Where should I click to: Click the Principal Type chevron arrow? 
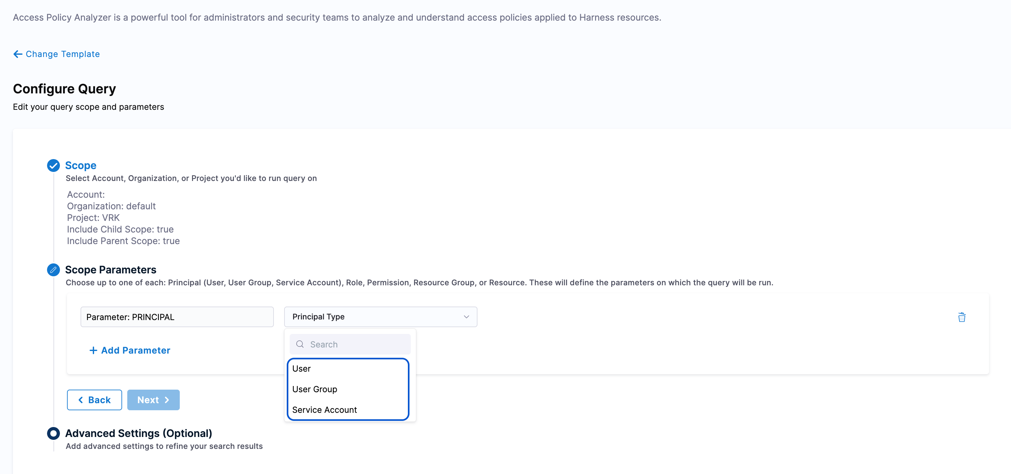(466, 317)
